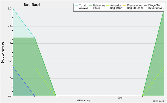Click the Artículos legend entry
Viewport: 167px width, 103px height.
pos(114,5)
